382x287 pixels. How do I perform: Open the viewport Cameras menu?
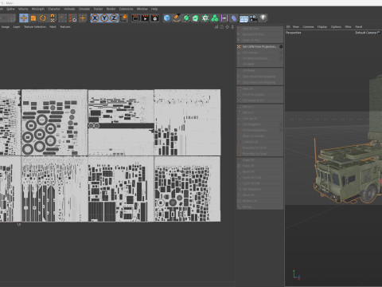[x=308, y=27]
